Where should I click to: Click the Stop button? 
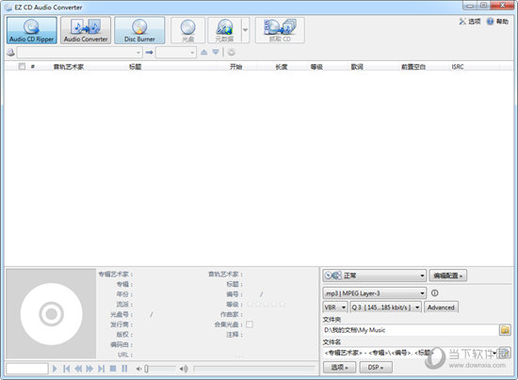coord(113,369)
